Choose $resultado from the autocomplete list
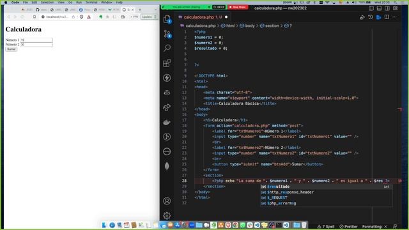 [326, 187]
